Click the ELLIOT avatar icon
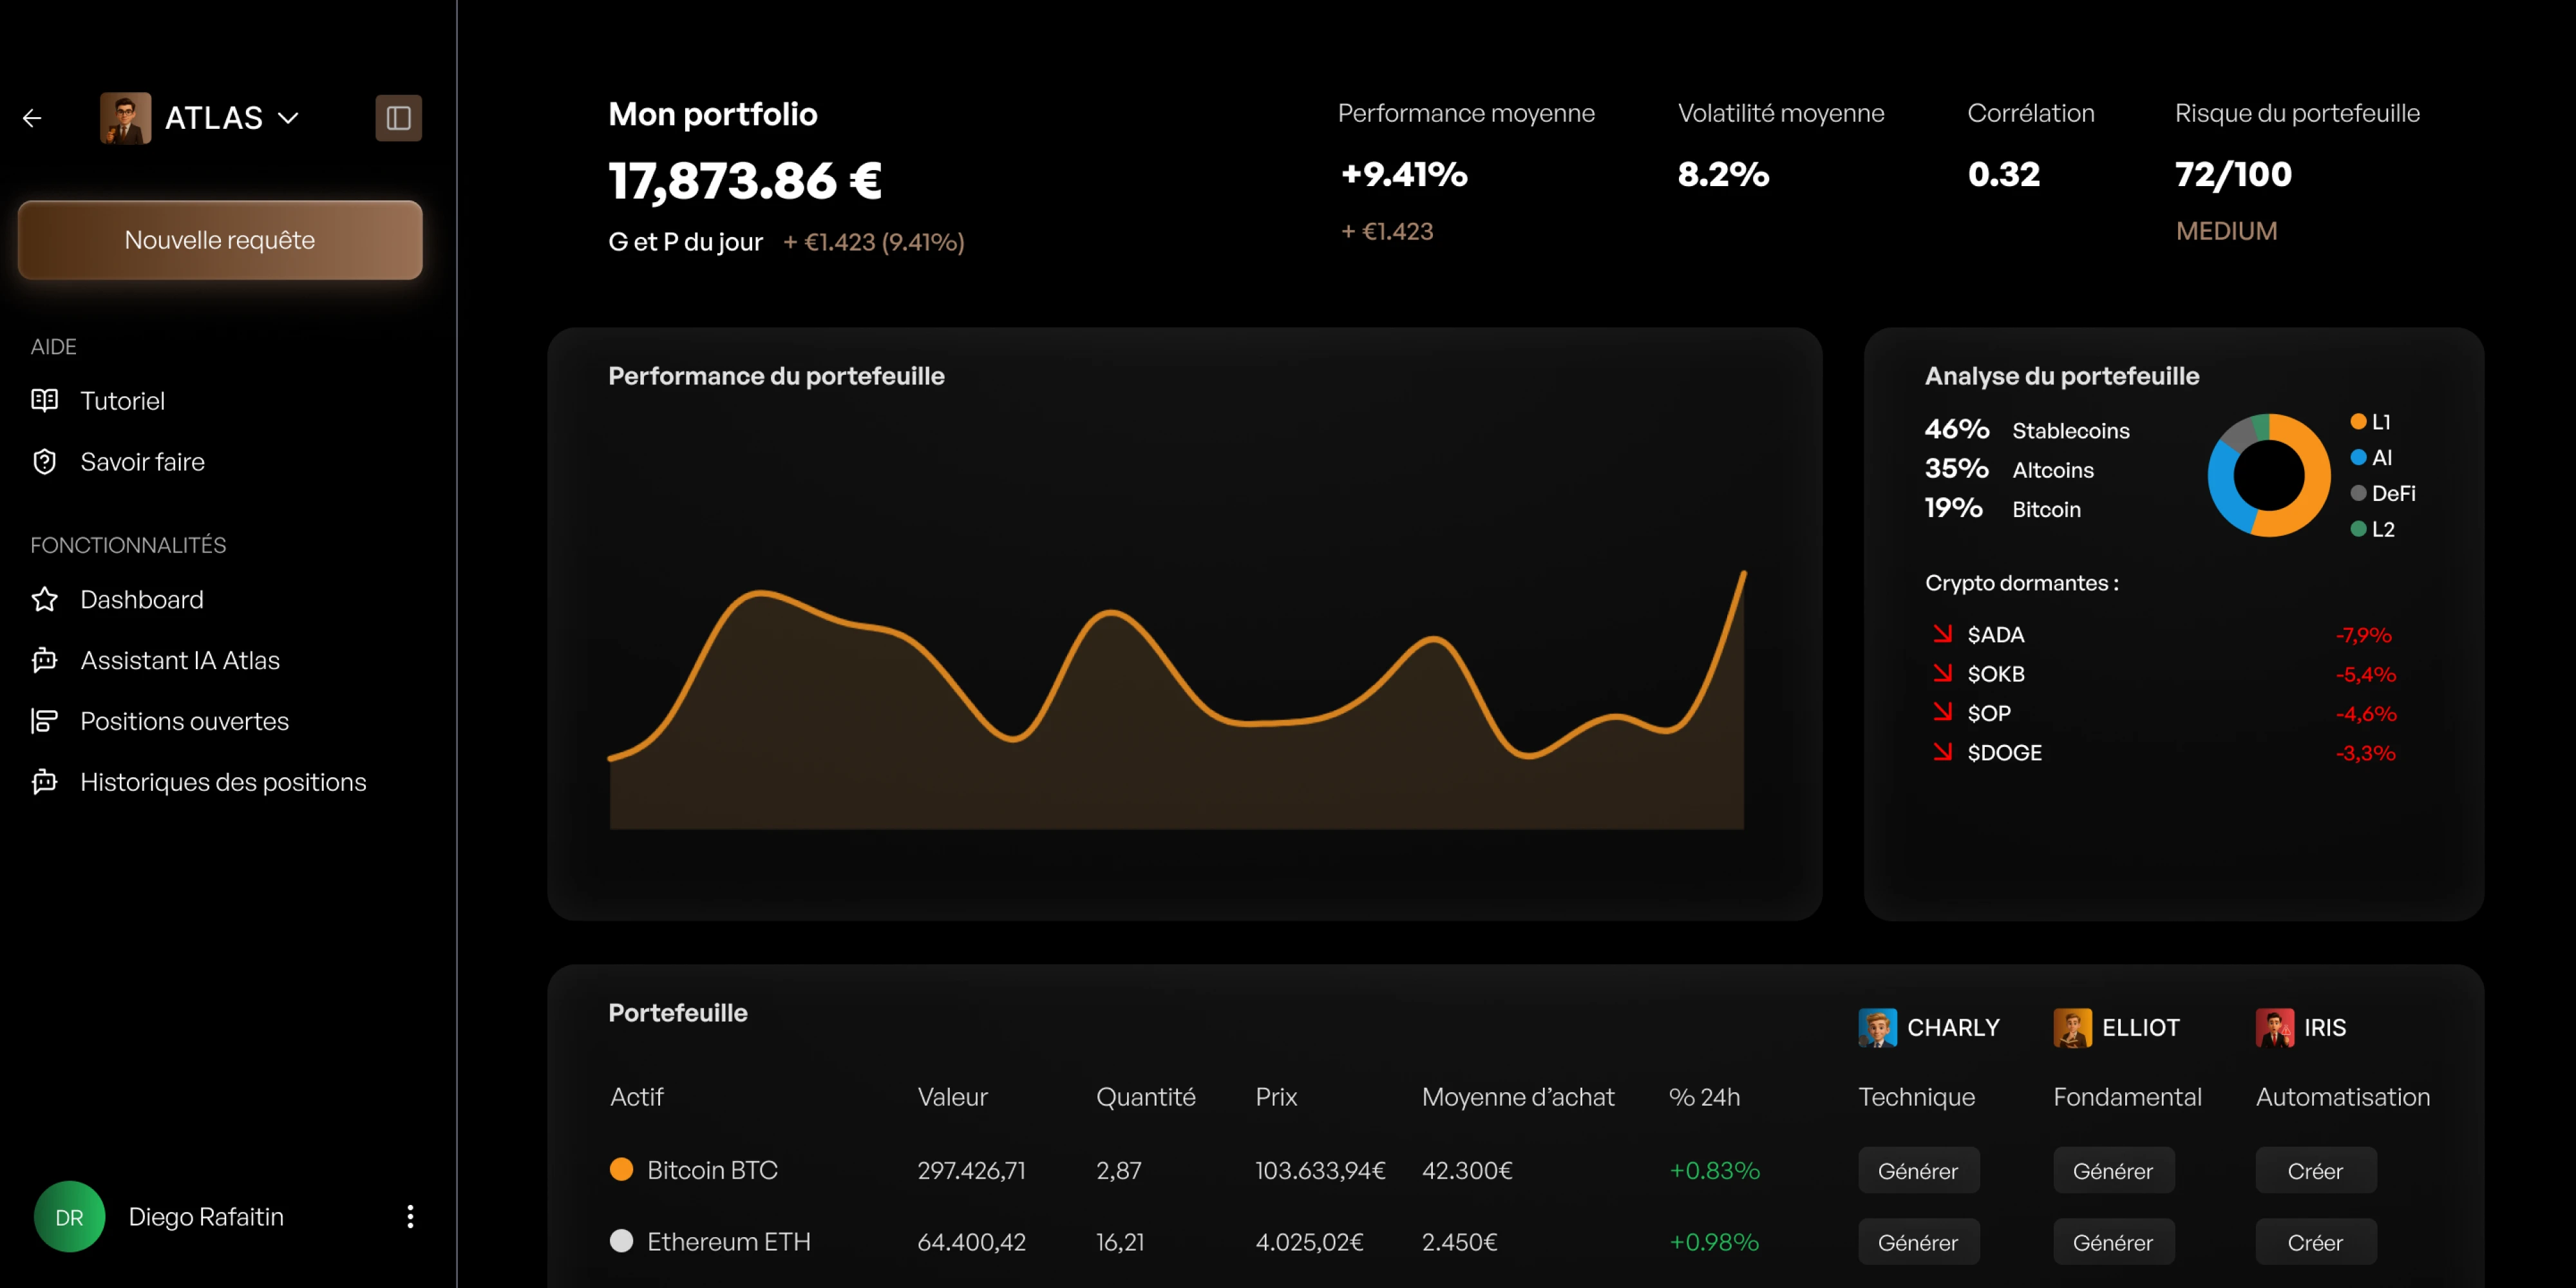 [2072, 1027]
